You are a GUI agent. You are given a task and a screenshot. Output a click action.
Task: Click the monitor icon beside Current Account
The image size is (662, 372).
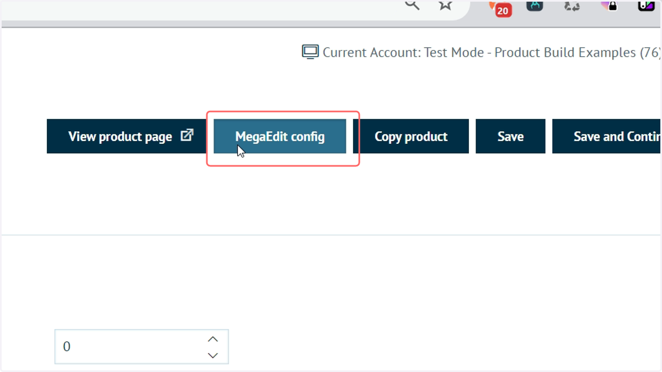tap(311, 52)
